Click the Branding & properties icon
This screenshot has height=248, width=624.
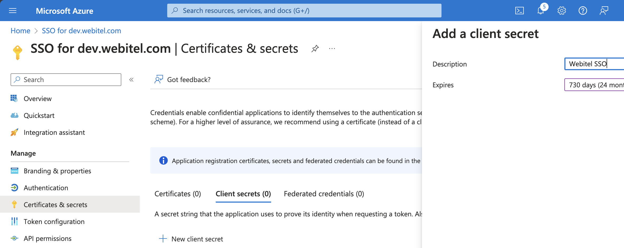[15, 171]
